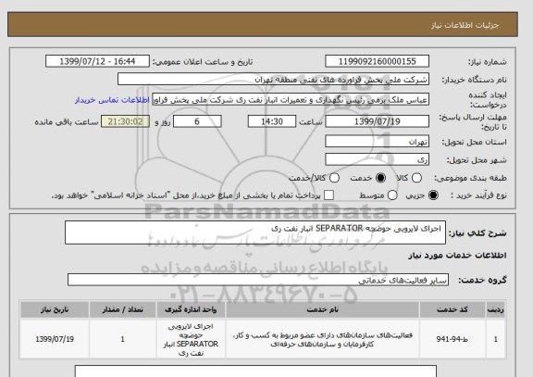The width and height of the screenshot is (533, 377).
Task: Click the واحد اندازه گیری column header
Action: [191, 309]
